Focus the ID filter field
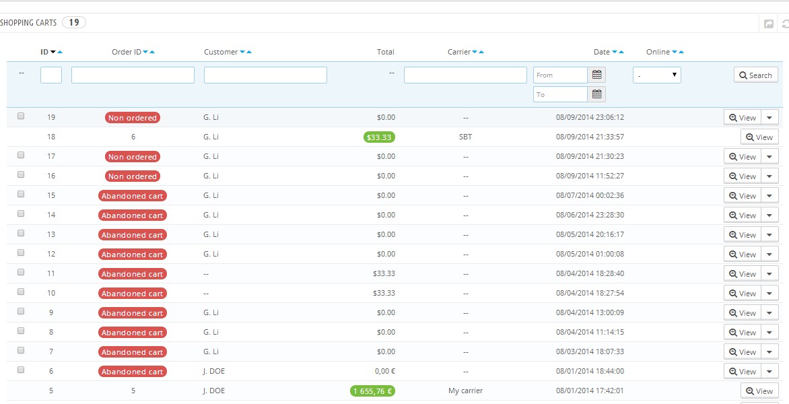Viewport: 789px width, 404px height. click(x=50, y=75)
